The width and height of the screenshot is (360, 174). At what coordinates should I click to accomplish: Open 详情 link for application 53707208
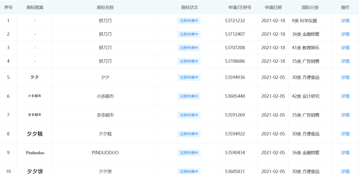345,48
